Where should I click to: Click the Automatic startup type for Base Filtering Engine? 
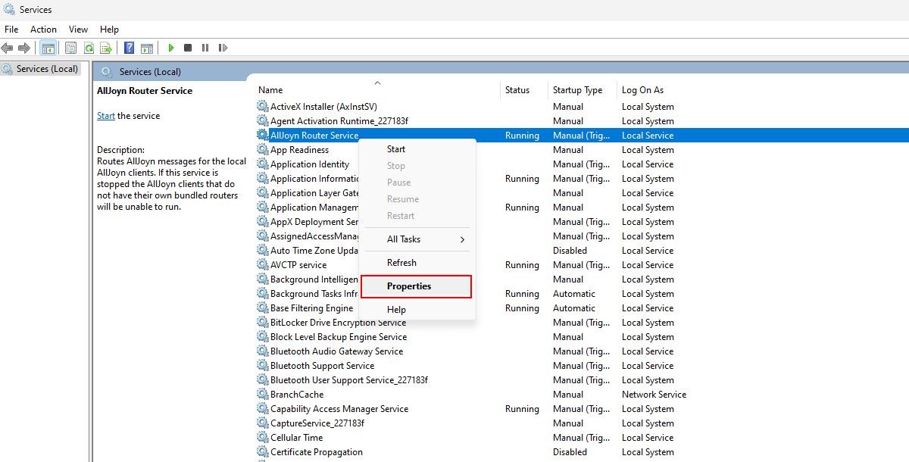(574, 308)
